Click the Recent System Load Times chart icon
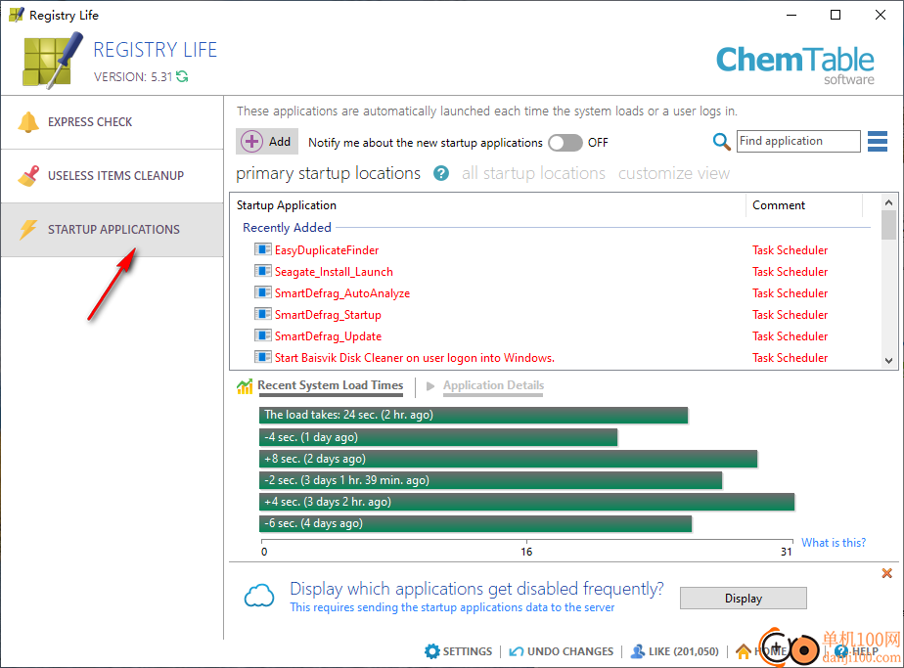The height and width of the screenshot is (668, 904). (245, 386)
